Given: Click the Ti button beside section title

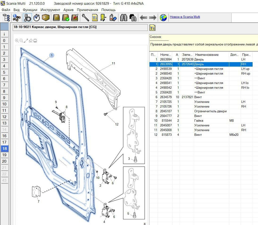Looking at the screenshot, I should (x=152, y=28).
